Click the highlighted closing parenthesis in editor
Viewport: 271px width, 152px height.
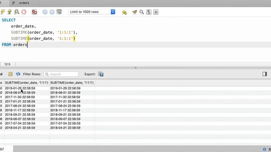tap(74, 38)
